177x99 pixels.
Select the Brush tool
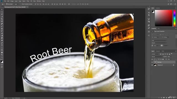(2, 26)
